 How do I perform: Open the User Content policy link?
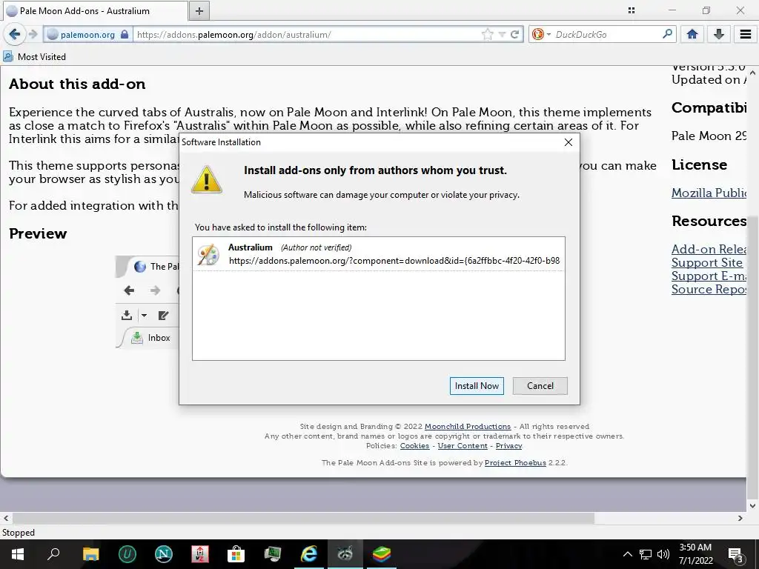(463, 445)
